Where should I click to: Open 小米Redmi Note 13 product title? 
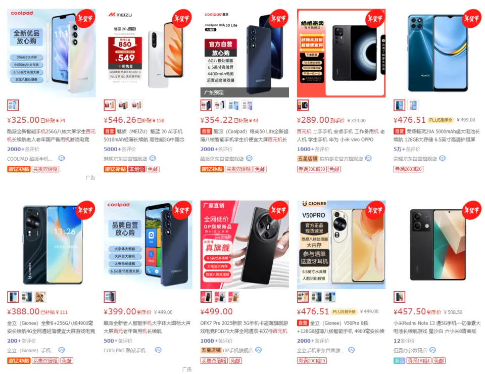pyautogui.click(x=437, y=327)
